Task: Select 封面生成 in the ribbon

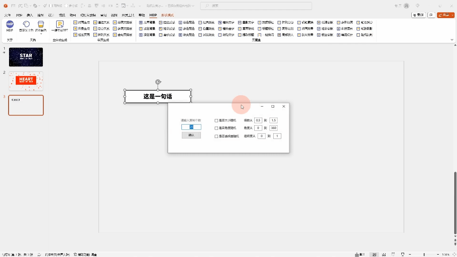Action: click(81, 22)
